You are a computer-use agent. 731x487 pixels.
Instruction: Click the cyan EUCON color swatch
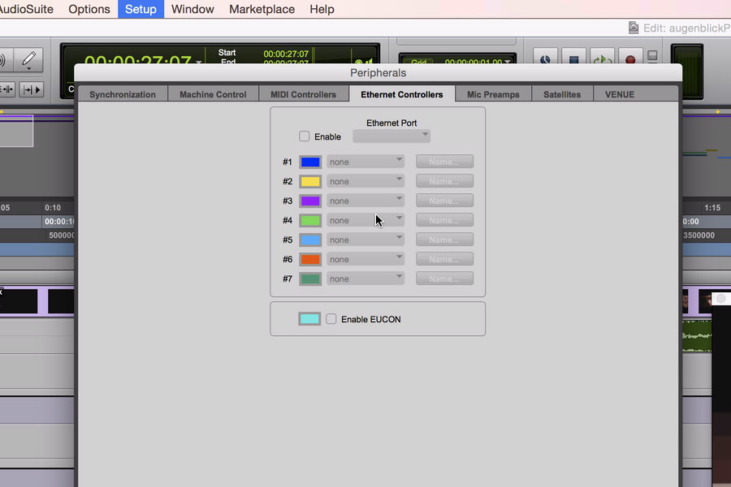tap(309, 319)
